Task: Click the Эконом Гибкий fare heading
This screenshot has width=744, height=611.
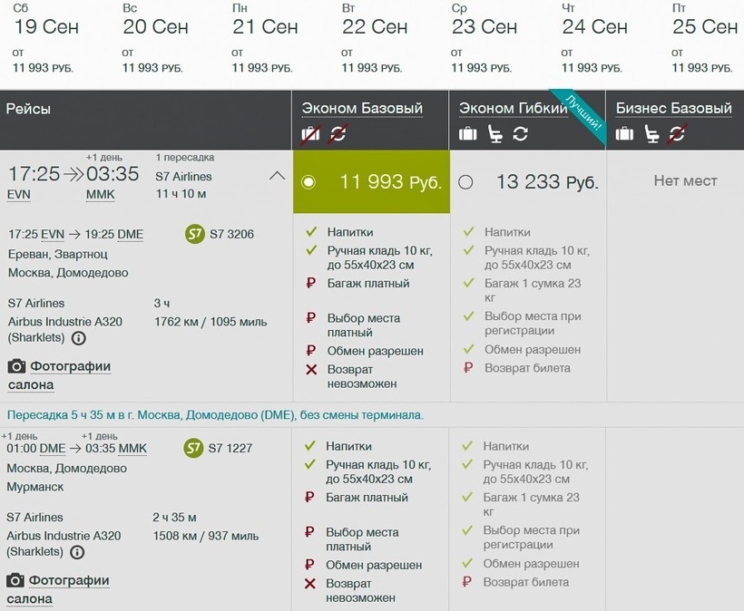Action: (x=513, y=108)
